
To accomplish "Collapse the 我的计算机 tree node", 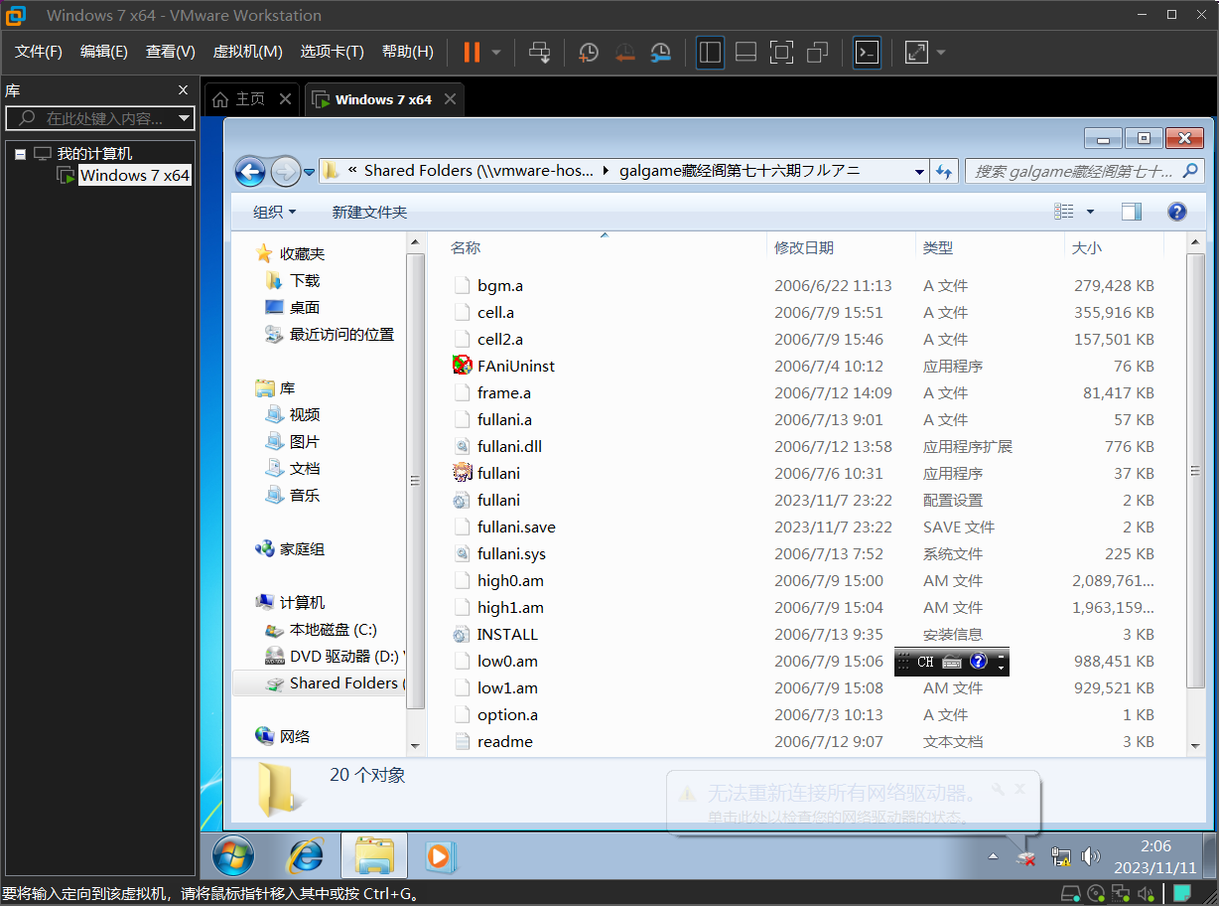I will [20, 154].
